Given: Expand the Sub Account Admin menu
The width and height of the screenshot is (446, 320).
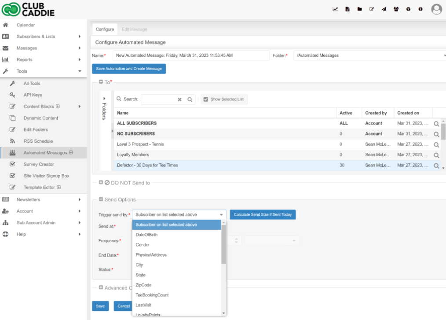Looking at the screenshot, I should pyautogui.click(x=43, y=223).
